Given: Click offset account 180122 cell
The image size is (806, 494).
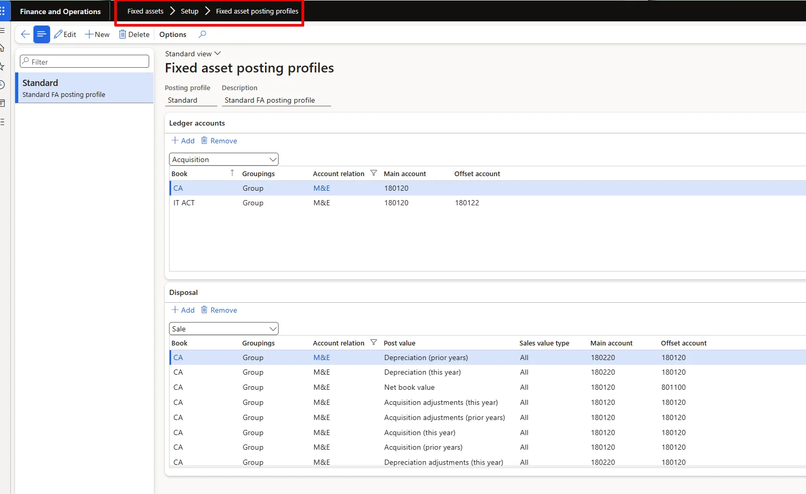Looking at the screenshot, I should (x=467, y=203).
